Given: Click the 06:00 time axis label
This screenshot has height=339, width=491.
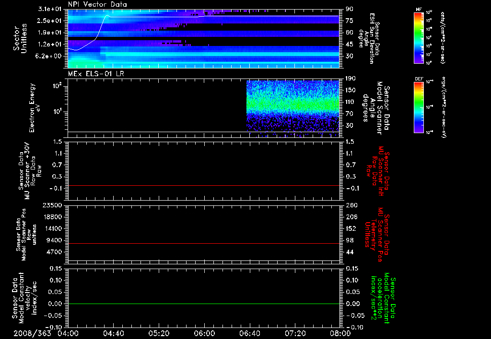Looking at the screenshot, I should click(x=204, y=333).
